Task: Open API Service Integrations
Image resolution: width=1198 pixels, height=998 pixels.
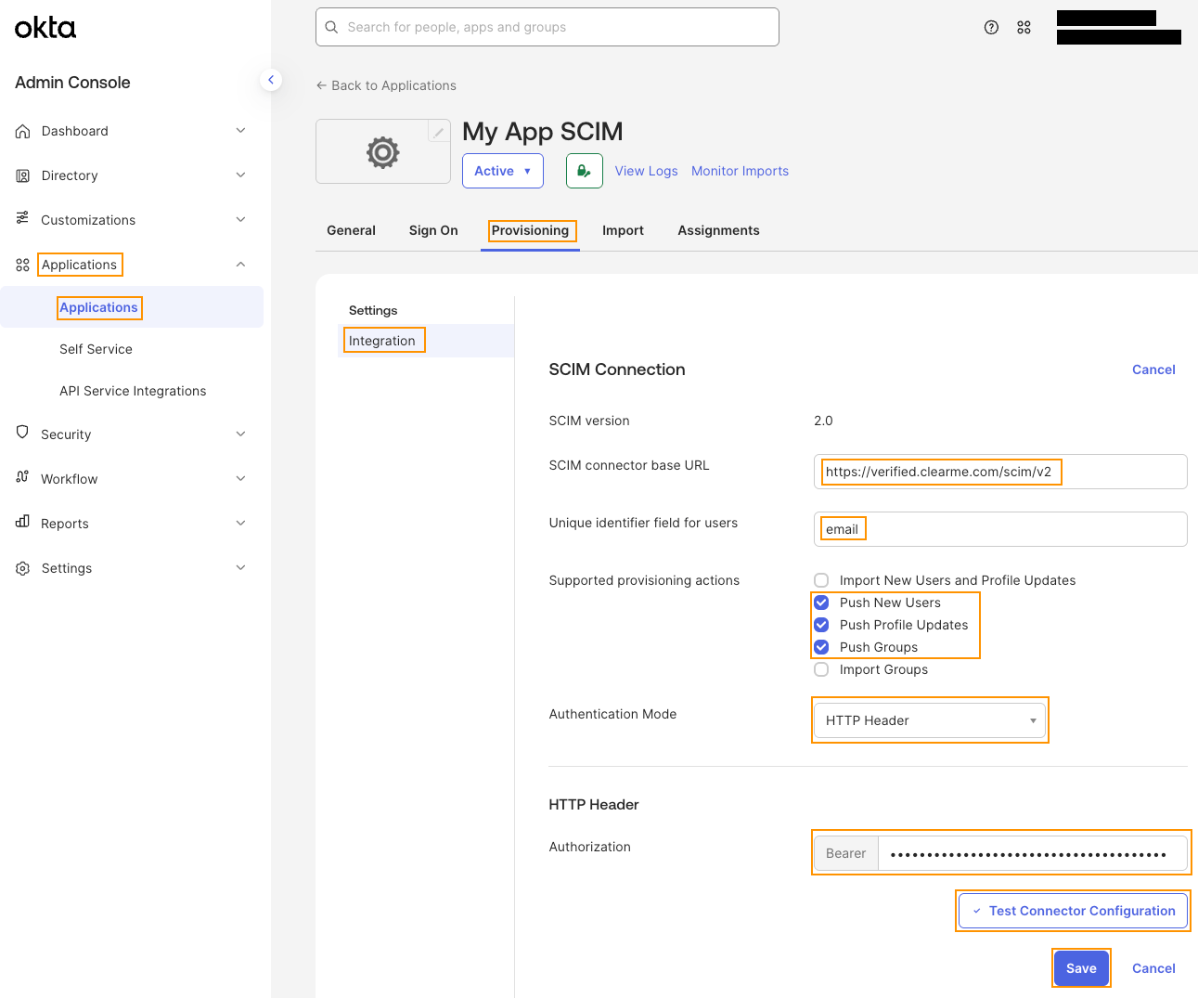Action: click(133, 391)
